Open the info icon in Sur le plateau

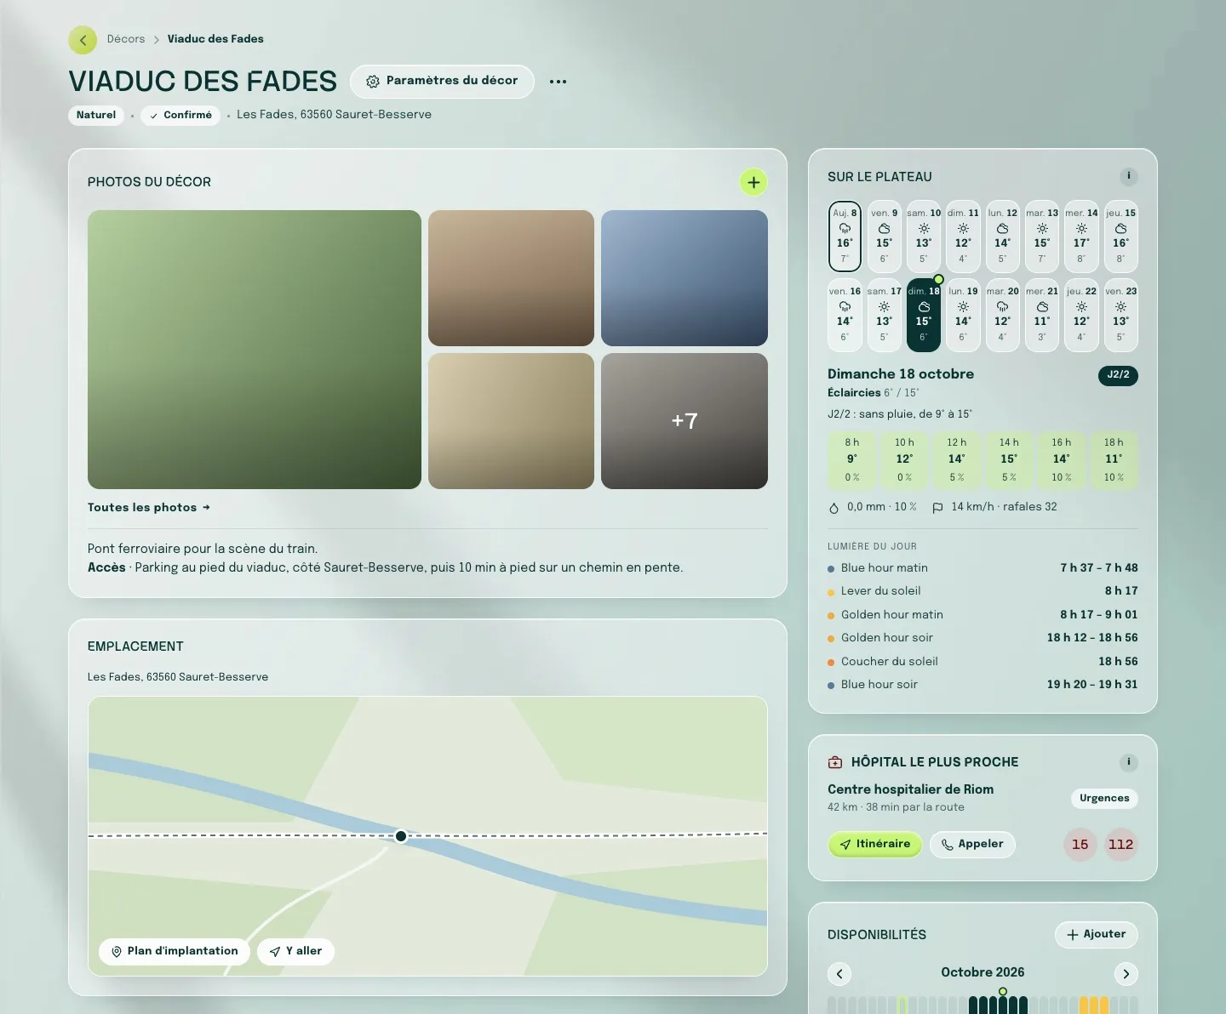(x=1128, y=176)
